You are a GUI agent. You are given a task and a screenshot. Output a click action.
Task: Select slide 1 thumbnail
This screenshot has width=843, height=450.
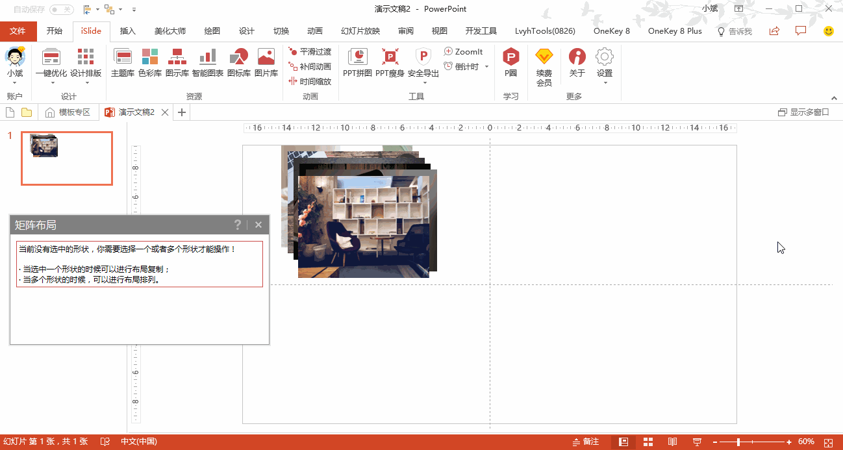(x=67, y=158)
